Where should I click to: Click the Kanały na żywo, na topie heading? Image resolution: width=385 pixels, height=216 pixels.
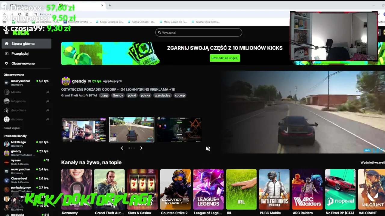(x=91, y=162)
